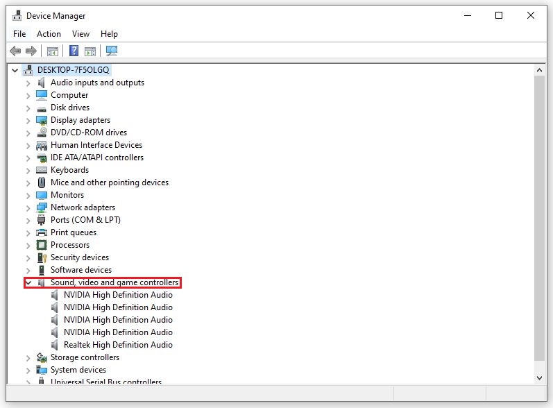Click the Forward arrow toolbar icon
553x408 pixels.
tap(31, 51)
